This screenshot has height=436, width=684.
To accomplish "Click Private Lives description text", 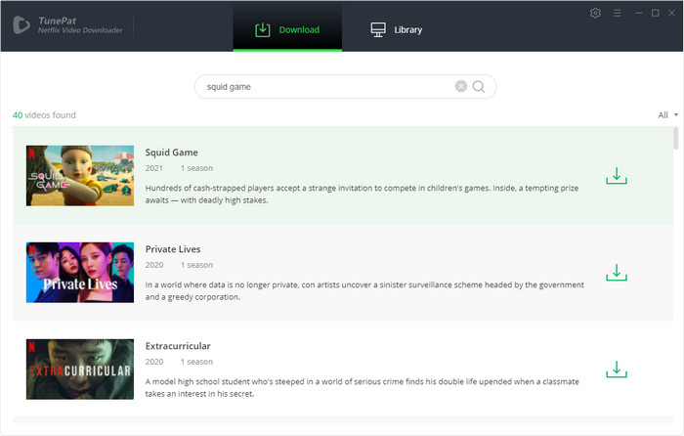I will pos(364,290).
